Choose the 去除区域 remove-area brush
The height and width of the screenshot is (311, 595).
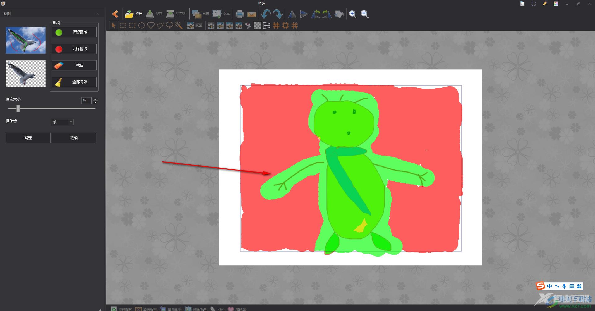click(74, 49)
